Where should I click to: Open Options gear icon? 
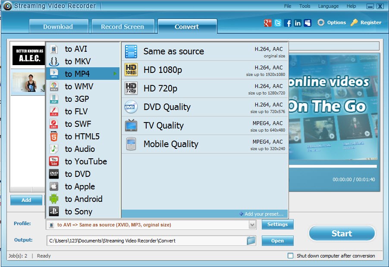(321, 22)
